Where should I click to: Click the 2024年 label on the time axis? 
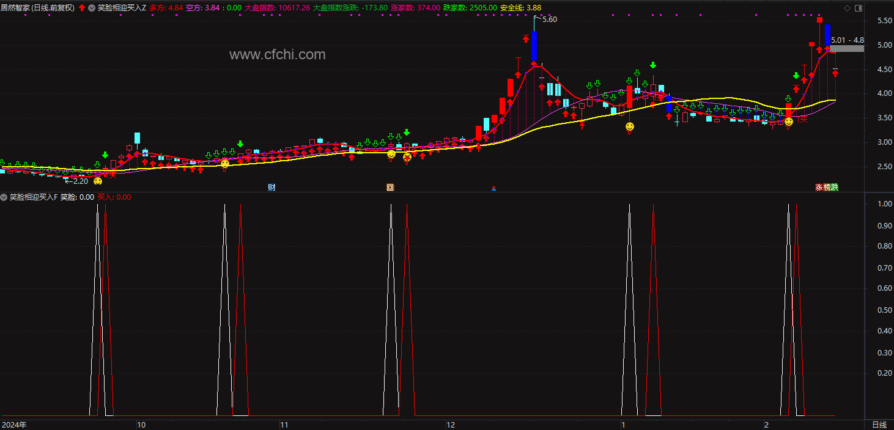click(x=15, y=425)
